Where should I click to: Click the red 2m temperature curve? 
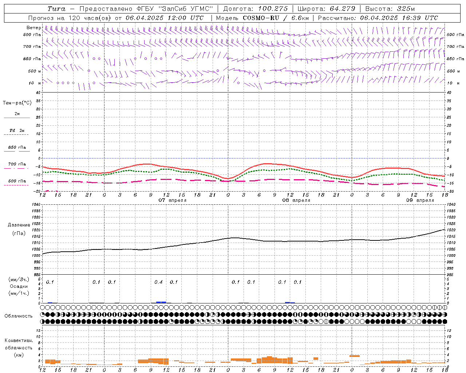[244, 171]
